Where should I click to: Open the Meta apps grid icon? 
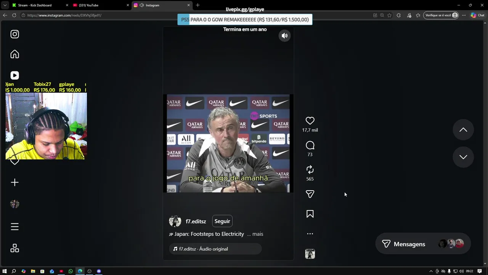click(x=14, y=248)
